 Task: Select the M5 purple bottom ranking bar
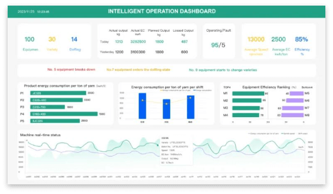296,94
